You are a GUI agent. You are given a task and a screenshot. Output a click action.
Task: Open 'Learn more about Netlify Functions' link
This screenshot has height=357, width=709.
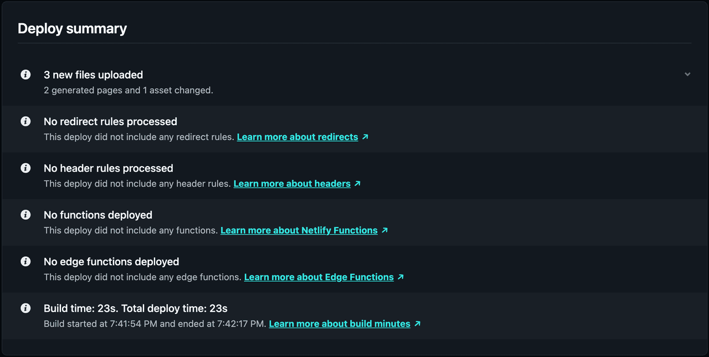[299, 230]
